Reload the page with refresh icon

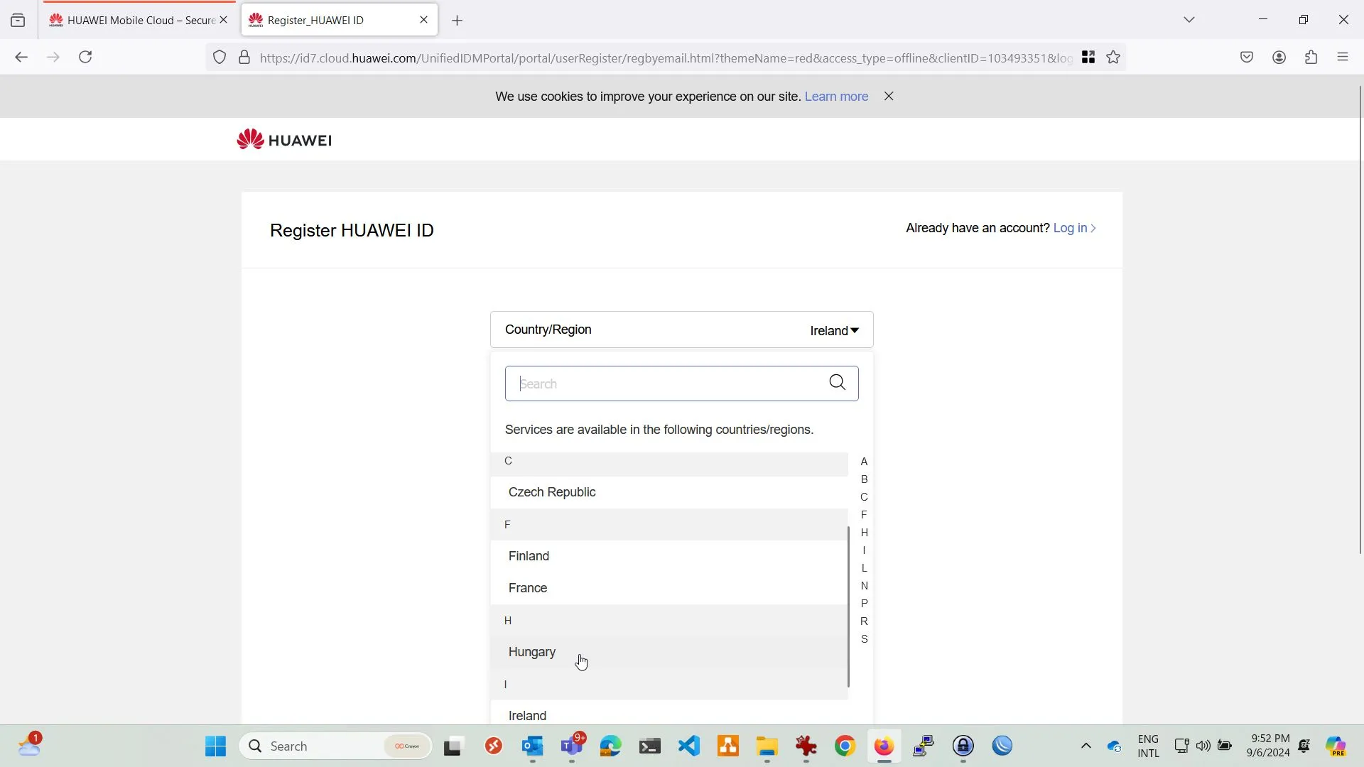point(85,58)
